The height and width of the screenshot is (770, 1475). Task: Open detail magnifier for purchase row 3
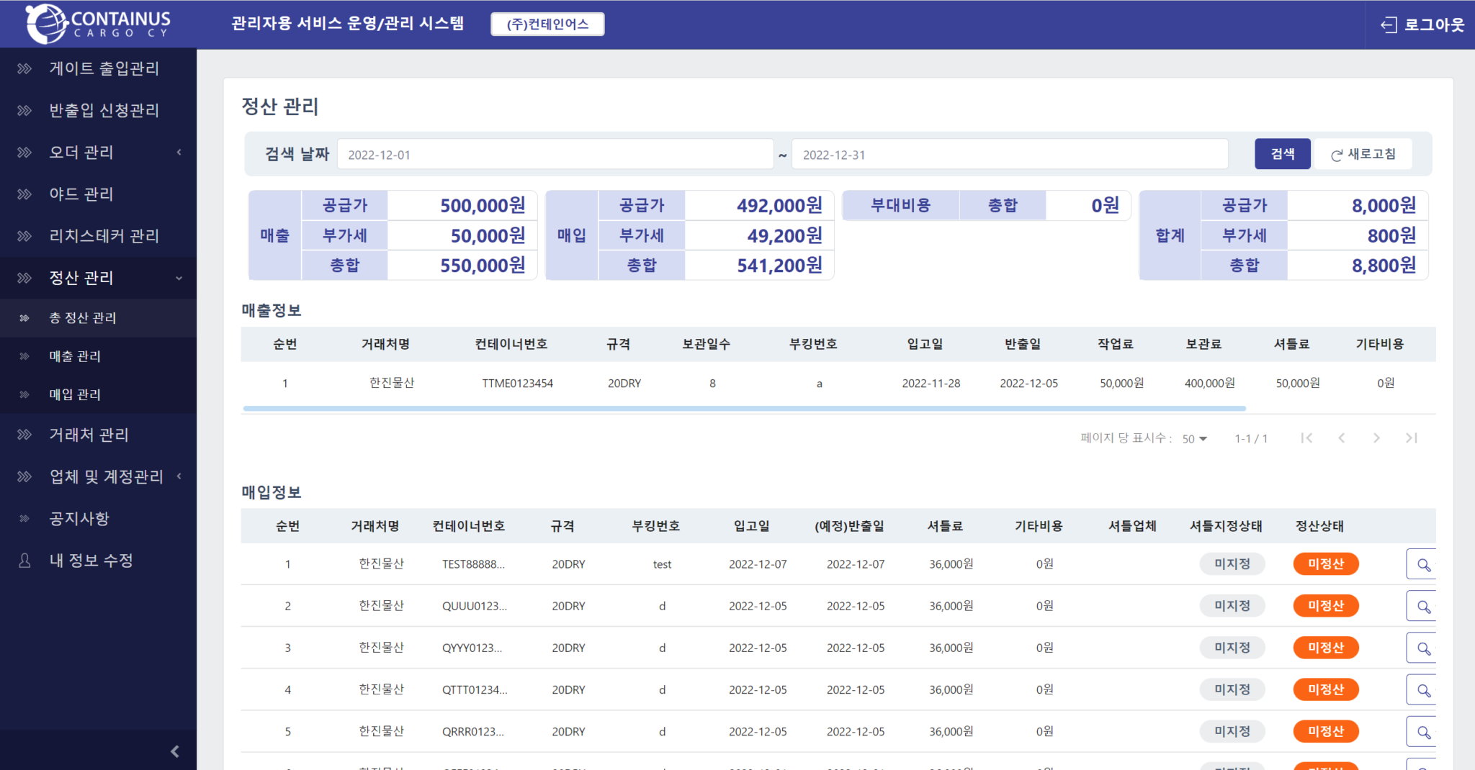(x=1422, y=648)
